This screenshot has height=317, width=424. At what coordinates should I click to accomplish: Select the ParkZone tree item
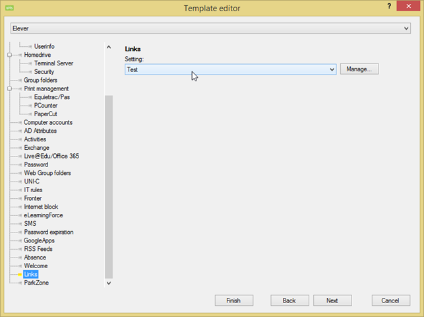pos(36,283)
